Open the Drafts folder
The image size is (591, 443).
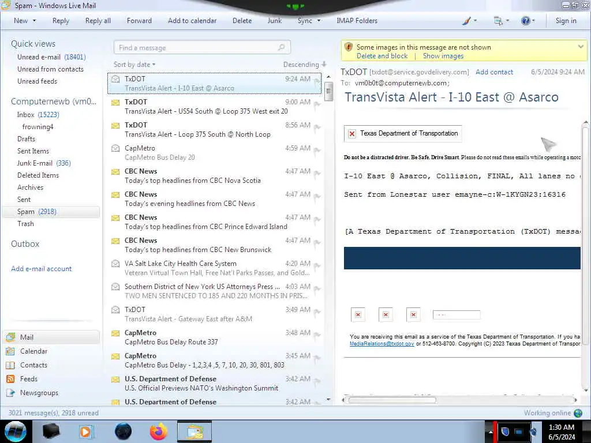[x=26, y=138]
